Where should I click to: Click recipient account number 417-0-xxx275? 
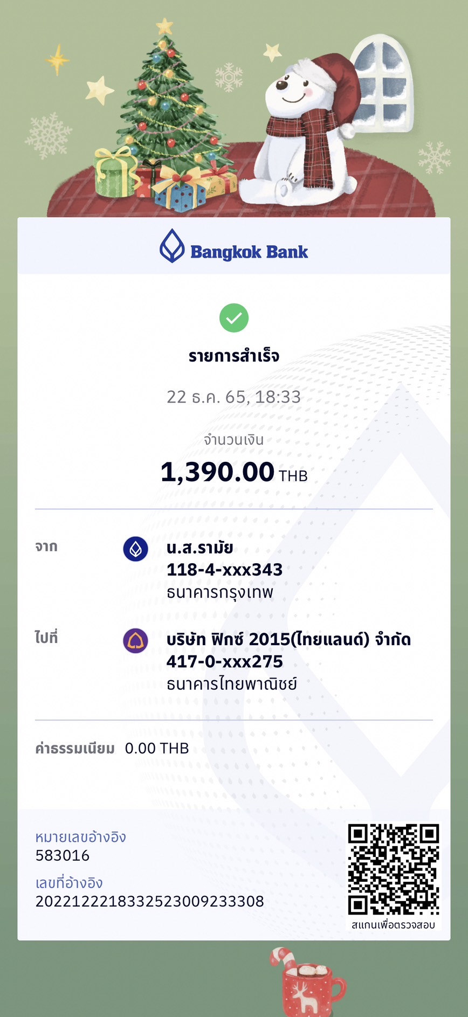(224, 661)
